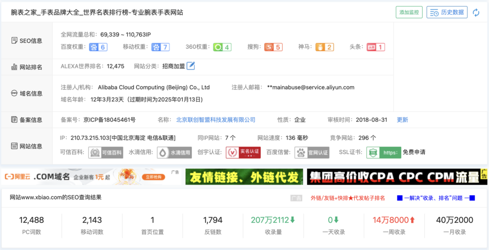The image size is (489, 250).
Task: Click the 同IP网站 7 个 count
Action: point(230,138)
